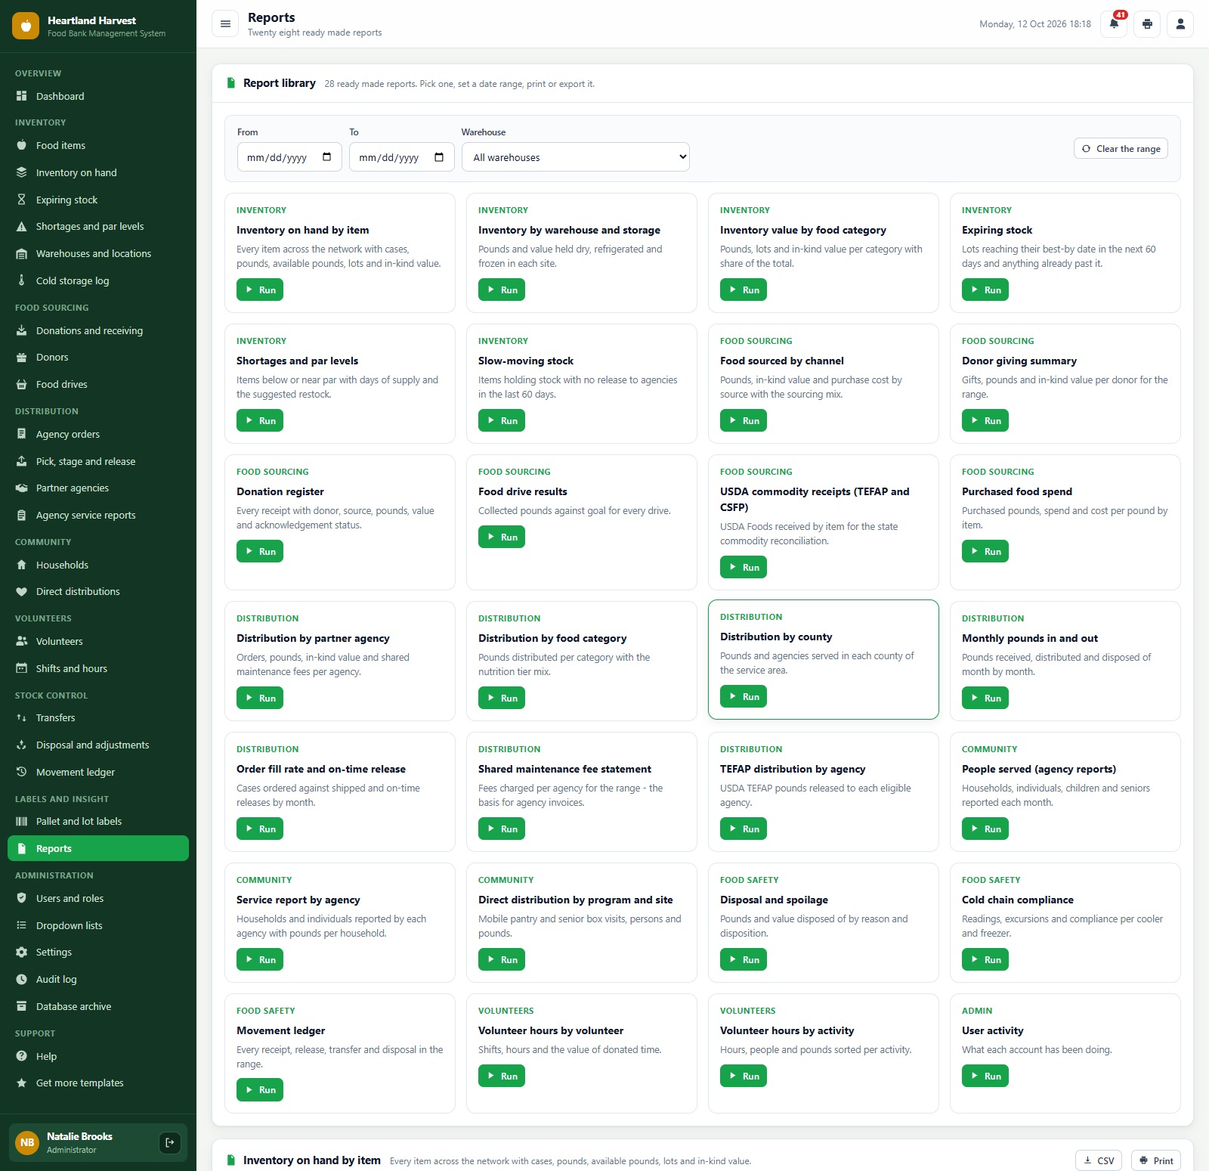Open Database archive in the sidebar
Viewport: 1209px width, 1171px height.
click(x=98, y=1006)
